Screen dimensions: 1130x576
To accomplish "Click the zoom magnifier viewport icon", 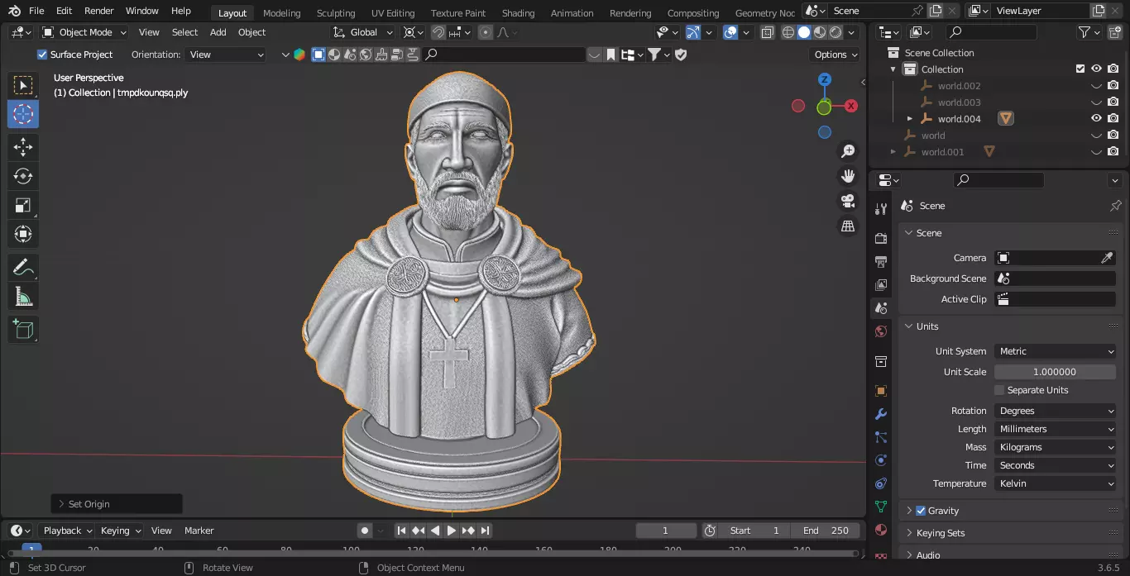I will (x=848, y=151).
